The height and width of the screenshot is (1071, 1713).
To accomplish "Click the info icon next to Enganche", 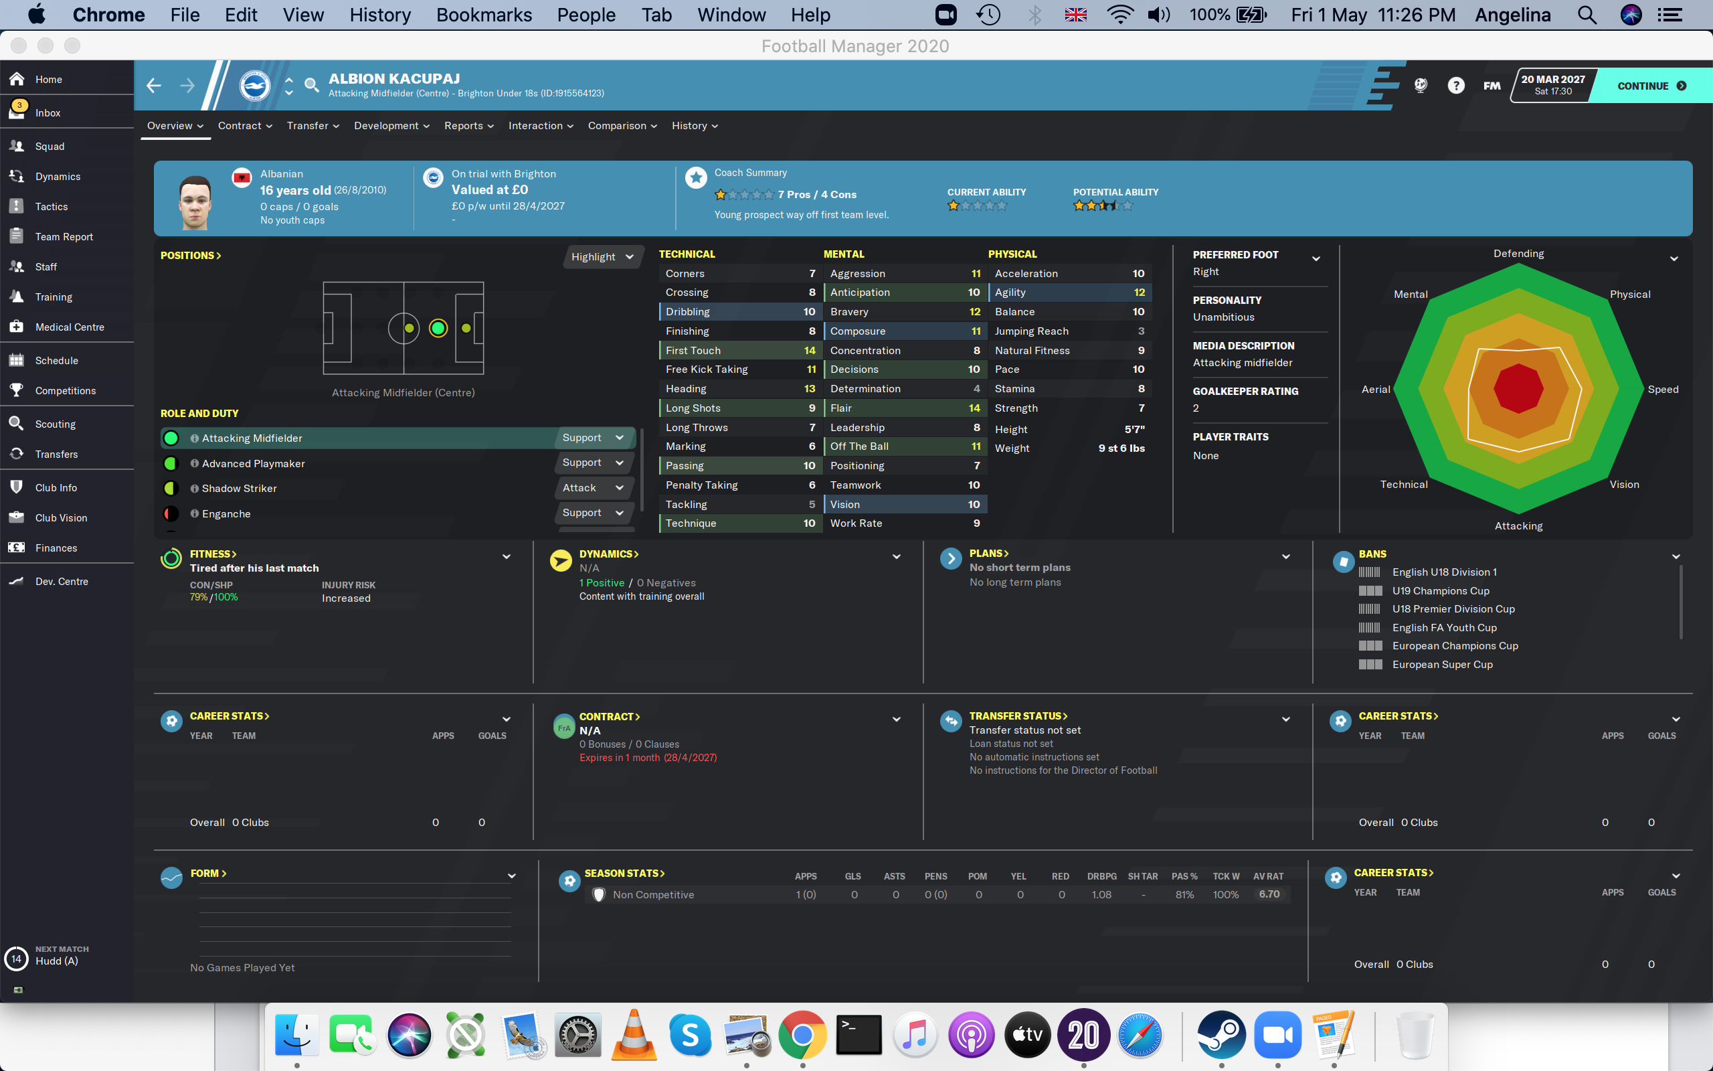I will tap(194, 513).
